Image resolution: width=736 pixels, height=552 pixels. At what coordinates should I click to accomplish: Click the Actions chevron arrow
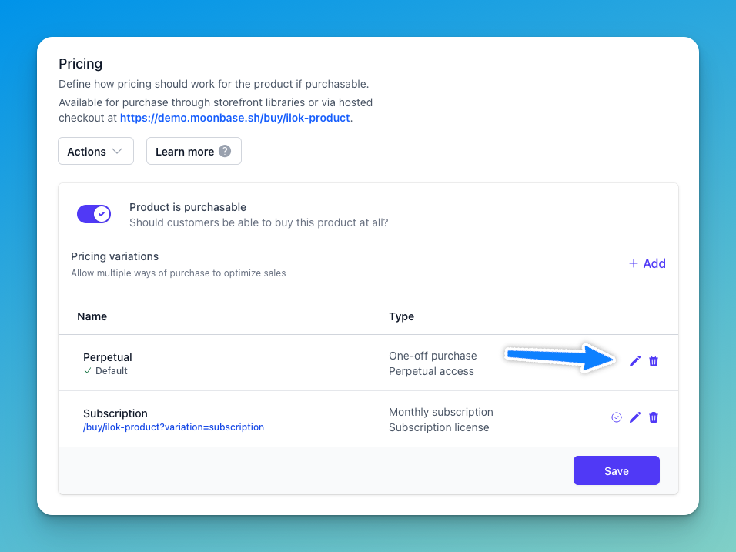point(117,151)
